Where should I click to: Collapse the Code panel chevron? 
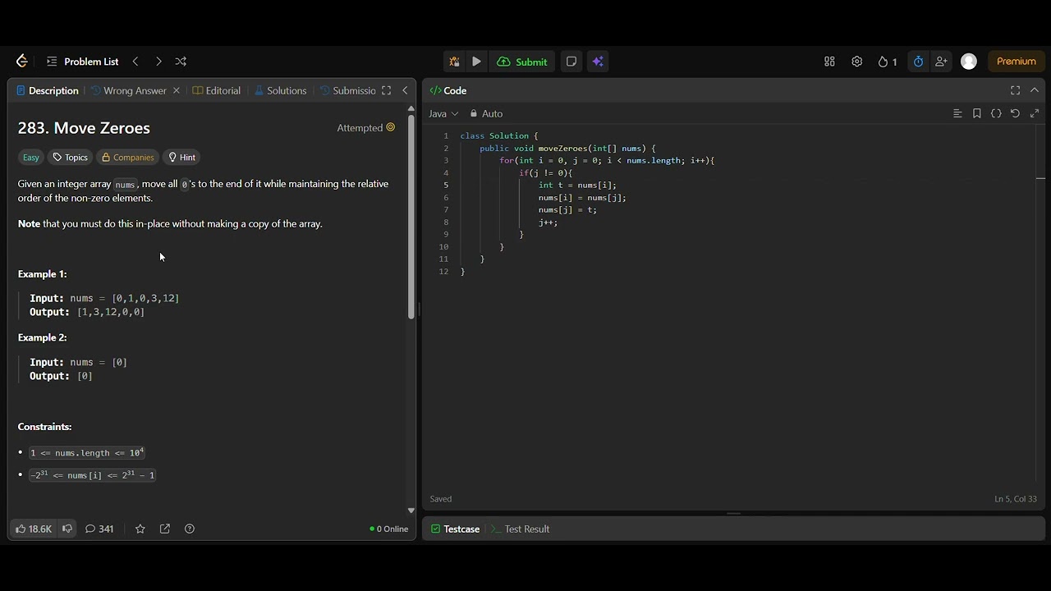tap(1035, 90)
